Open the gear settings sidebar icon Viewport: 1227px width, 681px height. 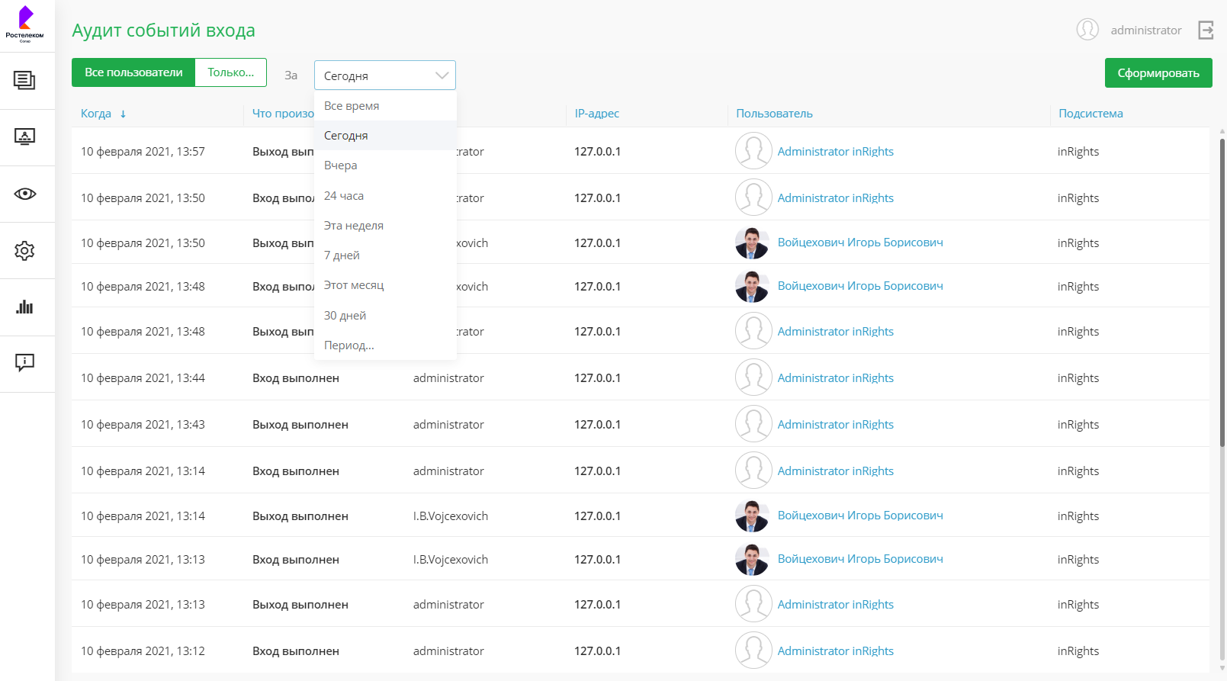pyautogui.click(x=24, y=250)
